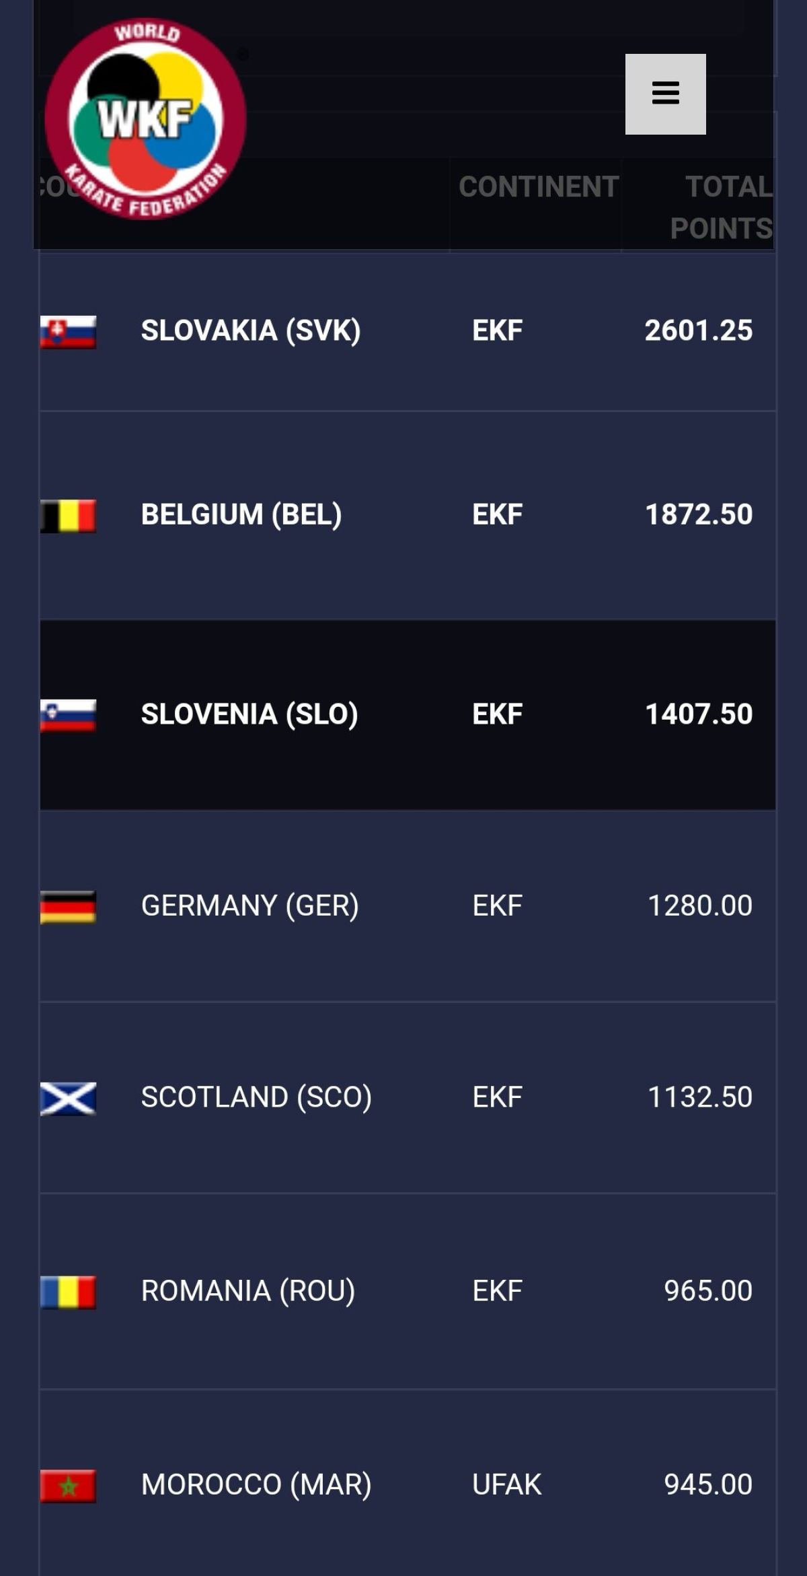Click the Slovenia flag icon
The width and height of the screenshot is (807, 1576).
pos(68,716)
